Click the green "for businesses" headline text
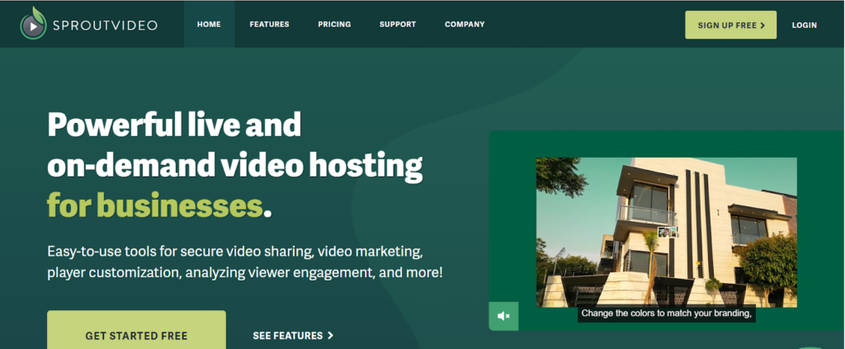The width and height of the screenshot is (845, 349). point(154,204)
